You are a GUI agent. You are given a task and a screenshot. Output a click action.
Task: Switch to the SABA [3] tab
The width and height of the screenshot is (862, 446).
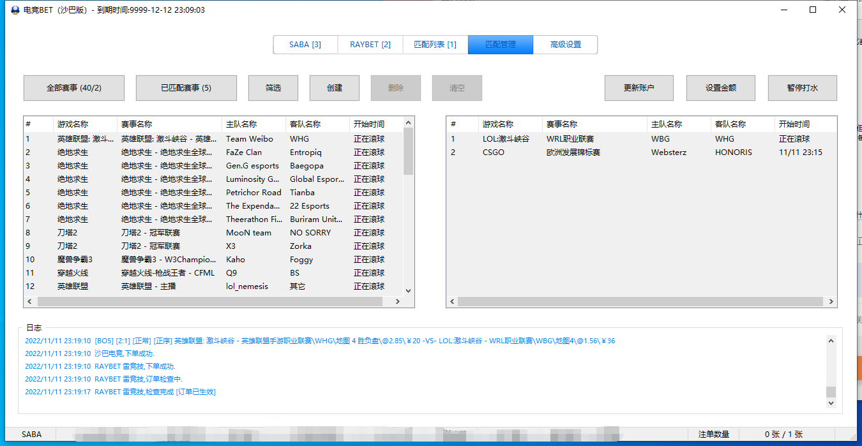(305, 45)
